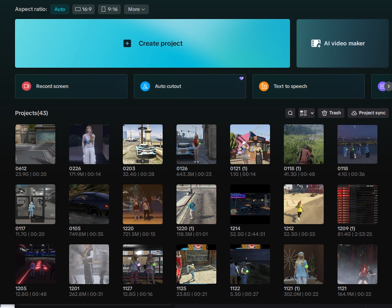The height and width of the screenshot is (308, 392).
Task: Click the Record screen icon
Action: (x=27, y=86)
